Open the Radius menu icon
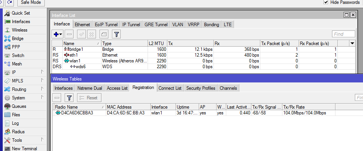The height and width of the screenshot is (151, 363). 8,132
